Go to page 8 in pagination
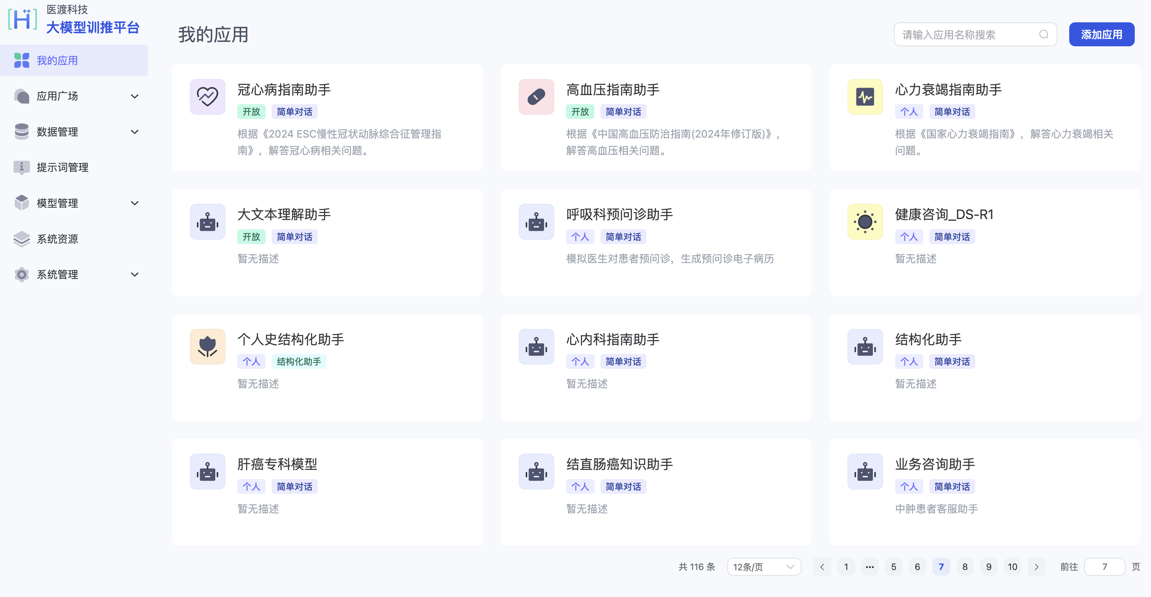 click(965, 567)
